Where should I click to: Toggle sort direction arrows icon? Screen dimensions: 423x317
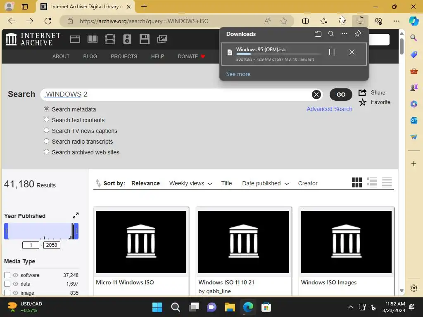98,183
